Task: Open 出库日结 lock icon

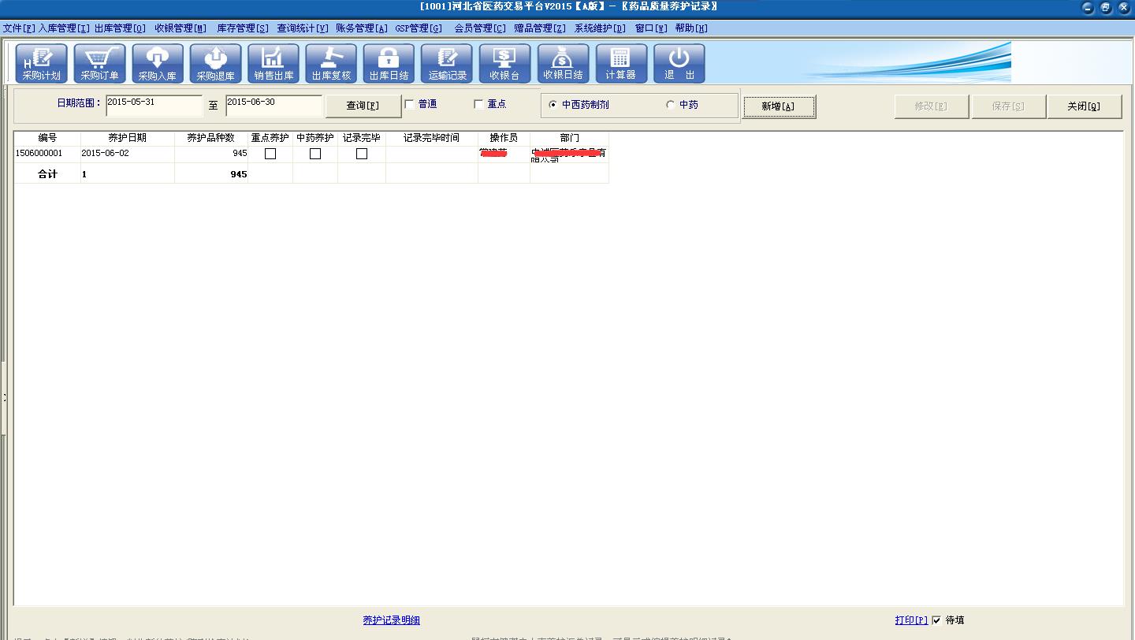Action: 389,64
